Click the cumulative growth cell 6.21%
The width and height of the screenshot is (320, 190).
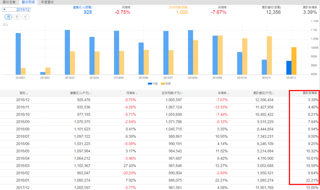(x=313, y=115)
